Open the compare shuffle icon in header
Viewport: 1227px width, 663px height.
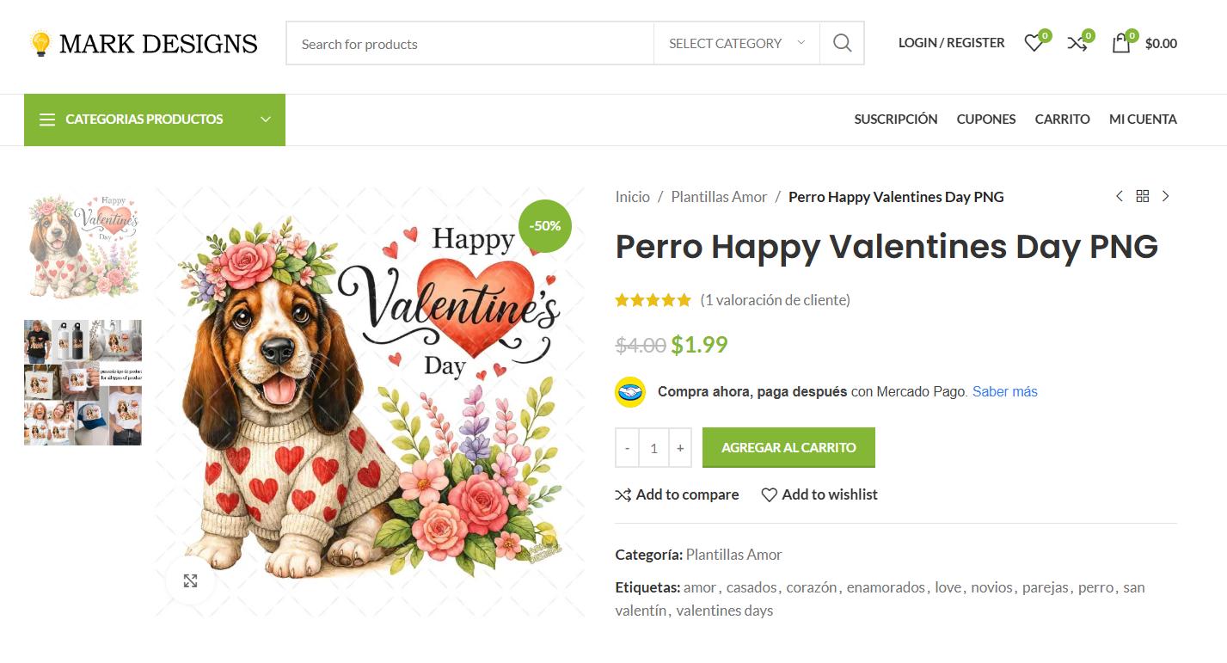tap(1077, 43)
